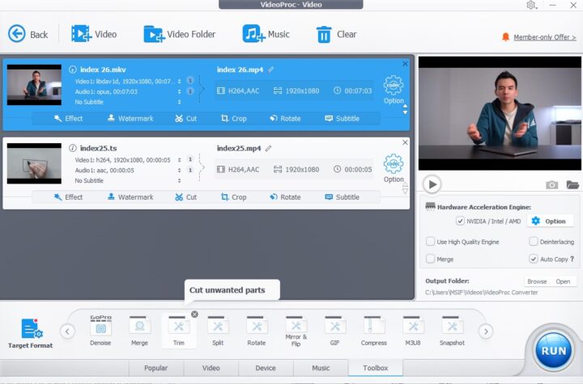Play the video preview
The image size is (583, 384).
[432, 185]
